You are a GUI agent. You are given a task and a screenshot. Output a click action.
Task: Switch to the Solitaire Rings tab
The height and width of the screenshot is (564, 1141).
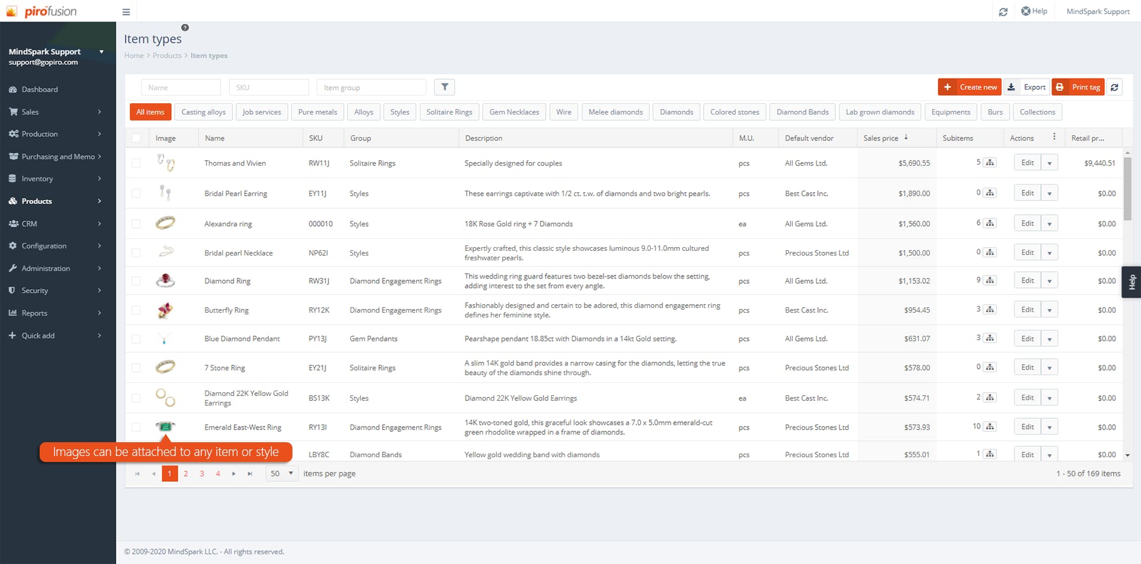click(449, 112)
